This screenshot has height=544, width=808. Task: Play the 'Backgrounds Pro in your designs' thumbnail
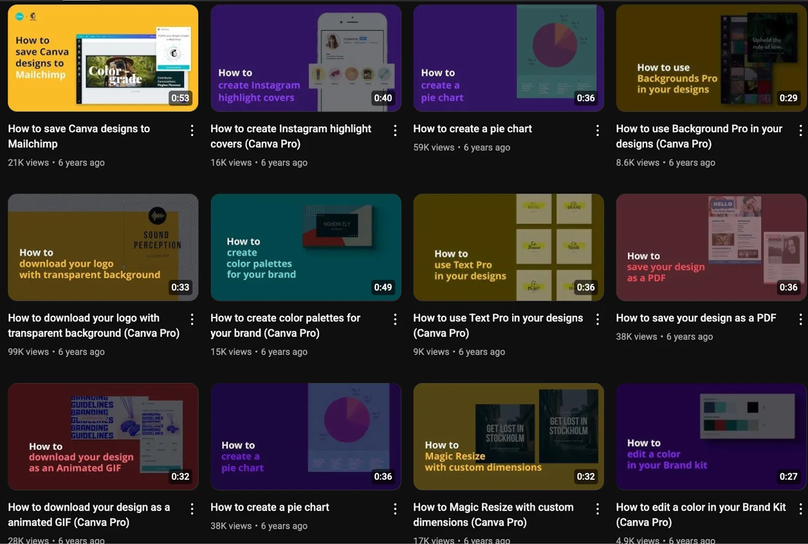click(x=711, y=58)
